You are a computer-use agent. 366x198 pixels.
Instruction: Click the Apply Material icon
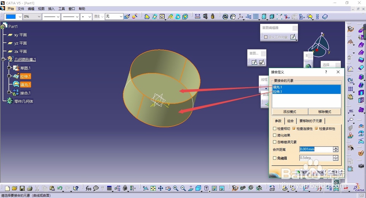[x=135, y=16]
